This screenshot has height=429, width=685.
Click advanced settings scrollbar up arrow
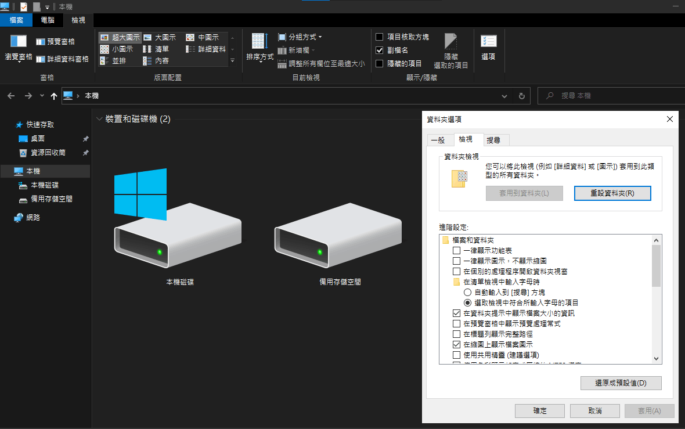tap(656, 240)
